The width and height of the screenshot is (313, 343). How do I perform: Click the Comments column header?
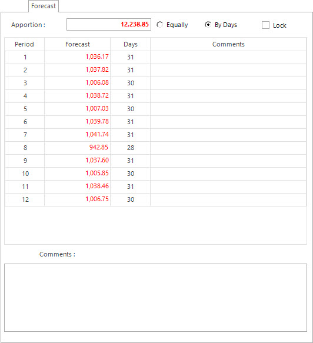228,44
